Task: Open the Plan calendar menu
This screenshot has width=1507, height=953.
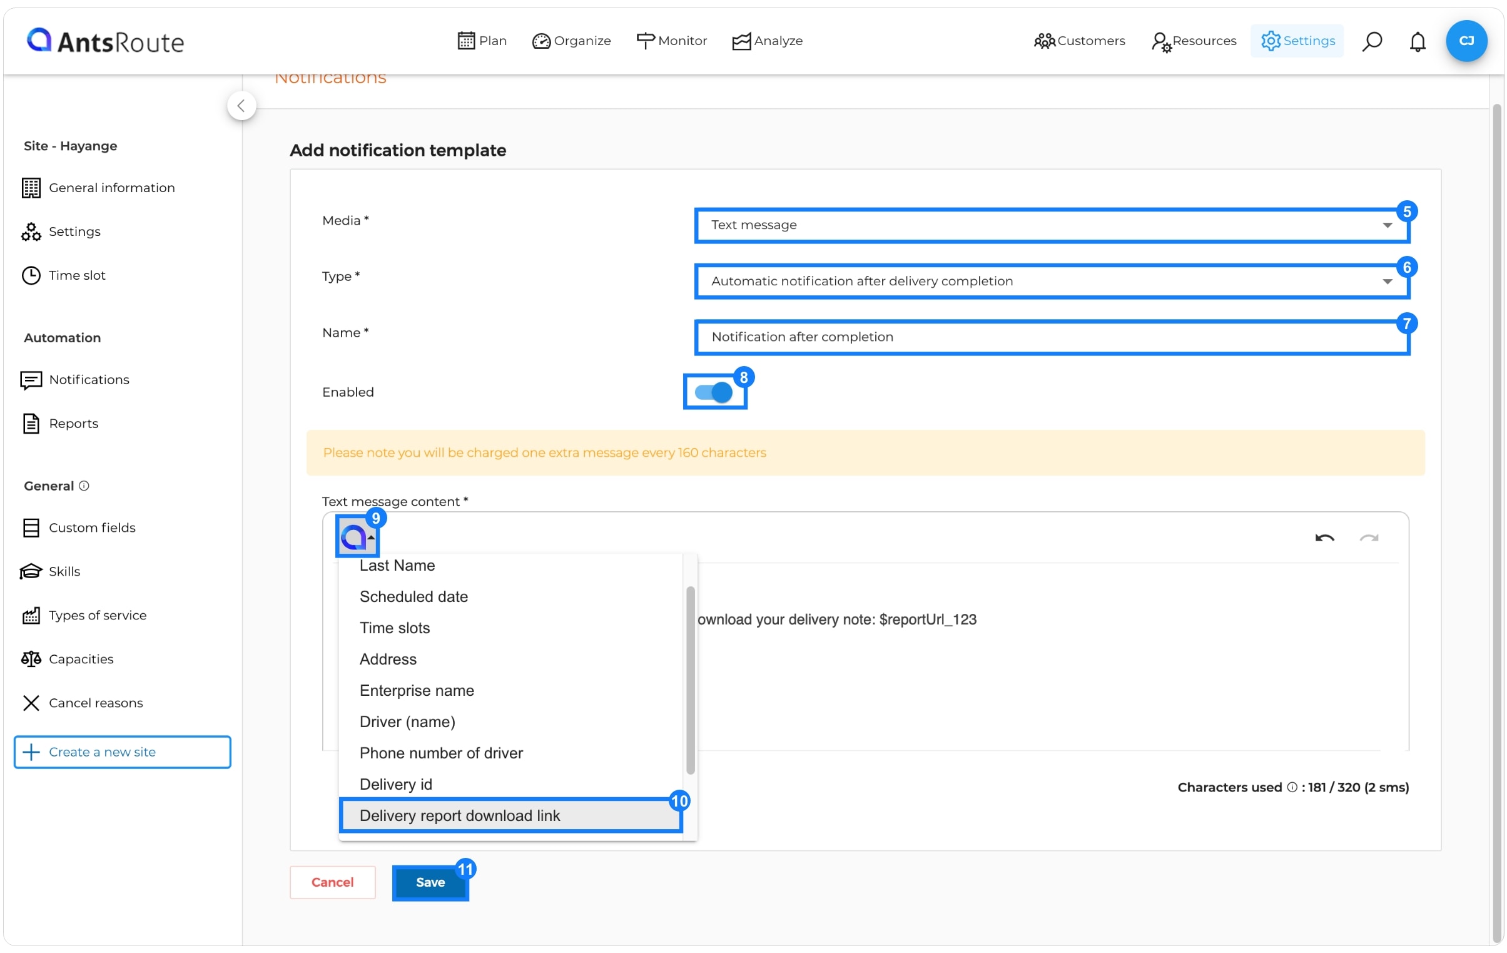Action: coord(481,41)
